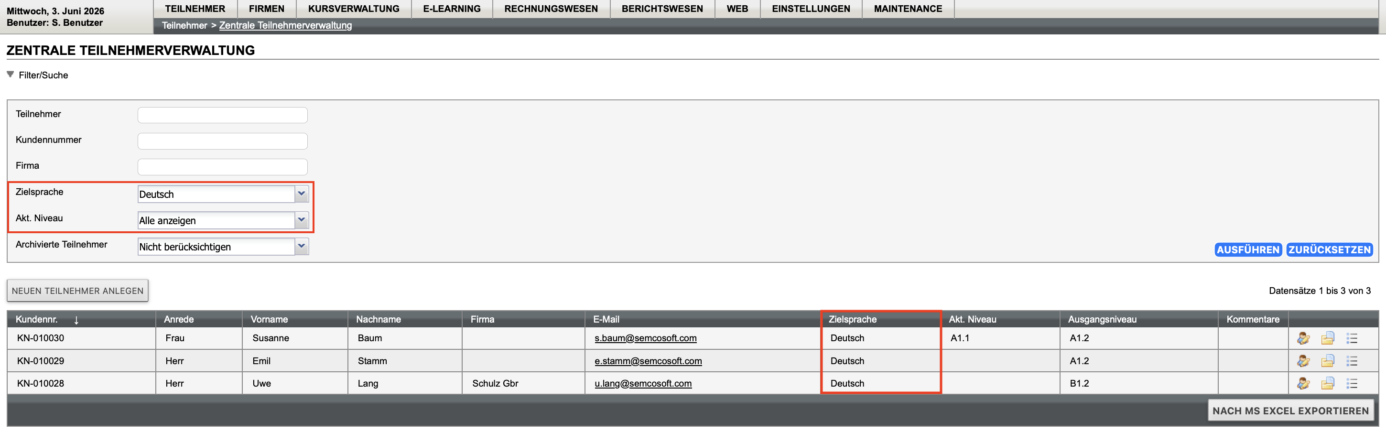Open the KURSVERWALTUNG menu

(354, 9)
